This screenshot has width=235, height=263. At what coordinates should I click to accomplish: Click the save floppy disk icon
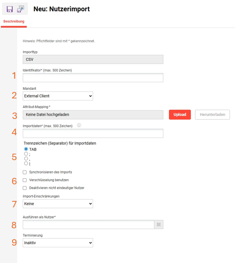(10, 9)
